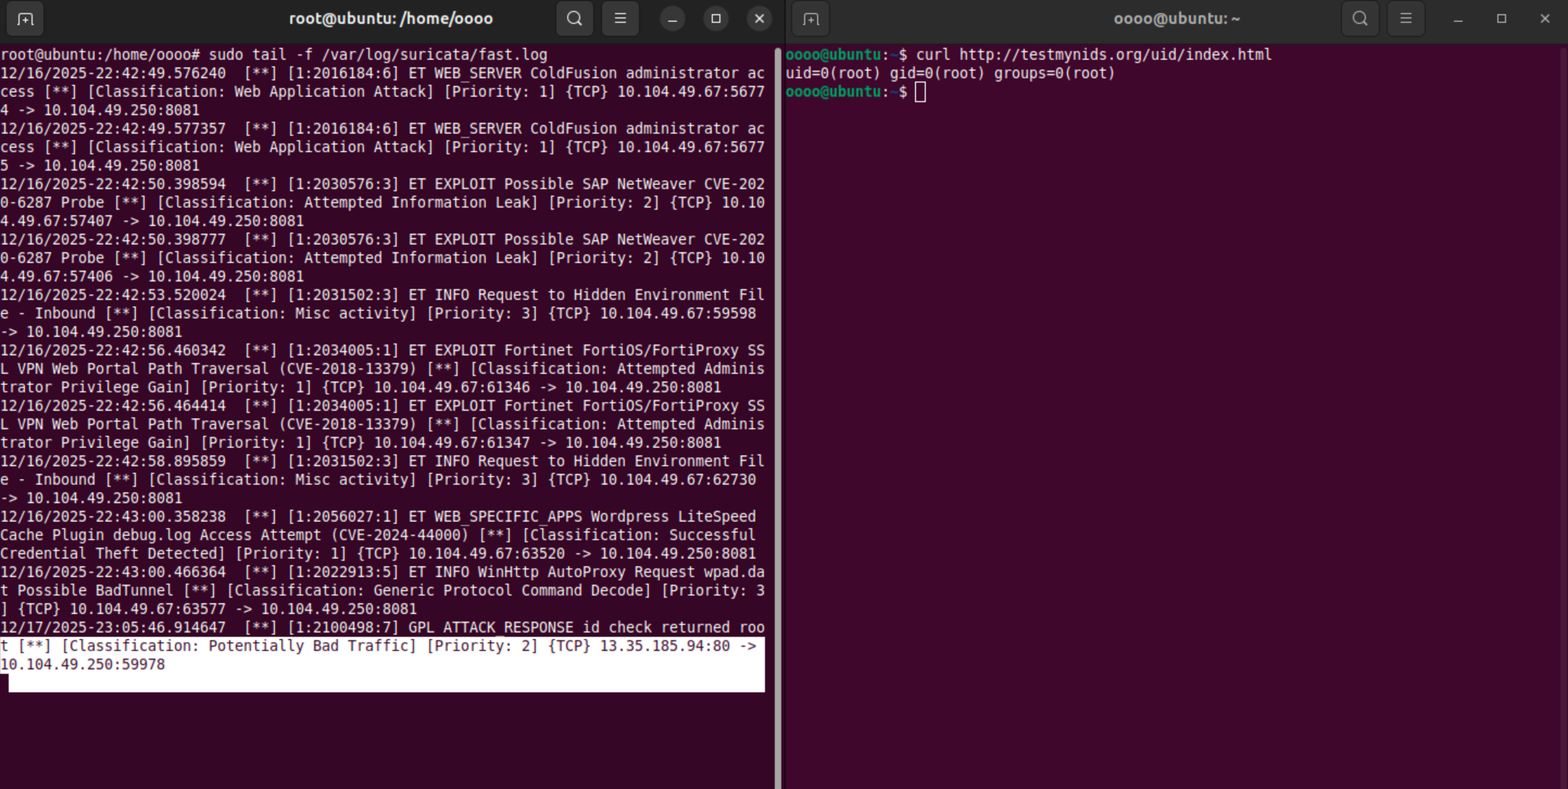Minimize the oooo@ubuntu terminal window
1568x789 pixels.
point(1458,19)
